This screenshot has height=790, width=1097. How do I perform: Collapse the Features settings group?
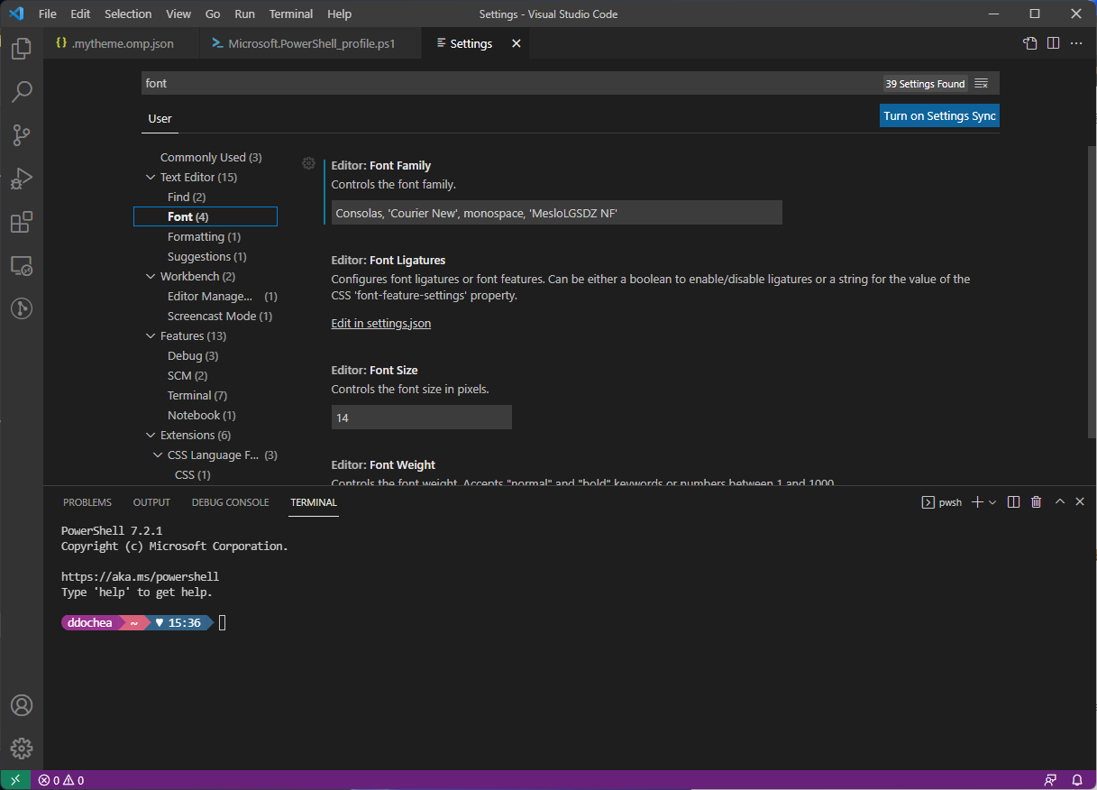tap(151, 336)
